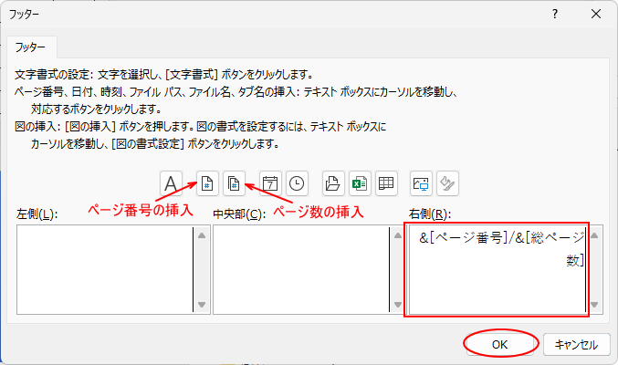Insert picture using the image icon
Viewport: 618px width, 365px height.
tap(421, 183)
